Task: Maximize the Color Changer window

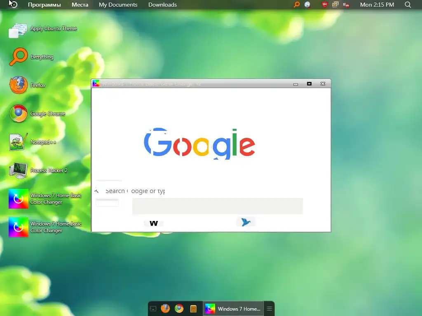Action: (x=309, y=84)
